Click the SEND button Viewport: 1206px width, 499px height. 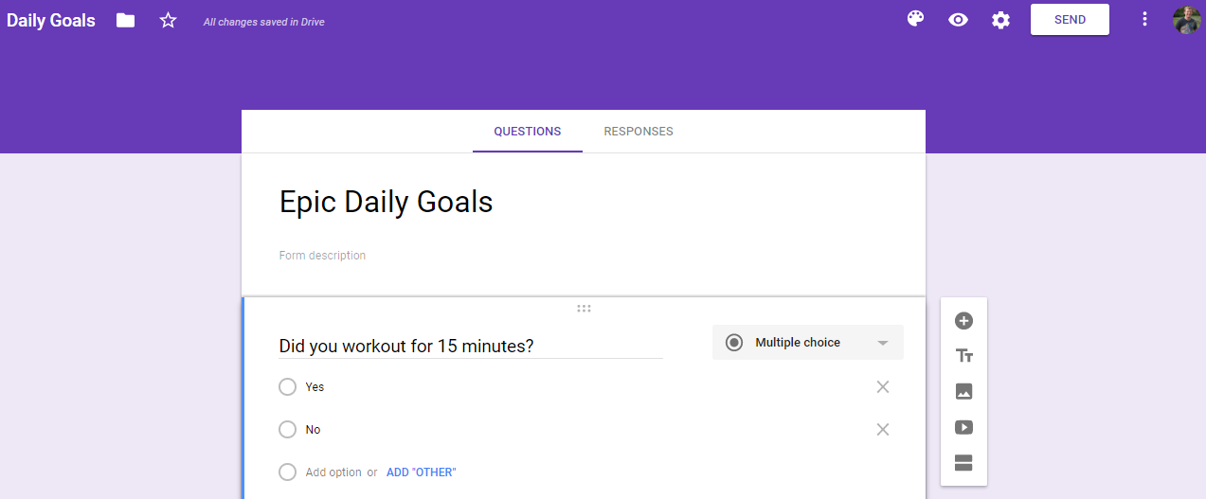point(1070,20)
